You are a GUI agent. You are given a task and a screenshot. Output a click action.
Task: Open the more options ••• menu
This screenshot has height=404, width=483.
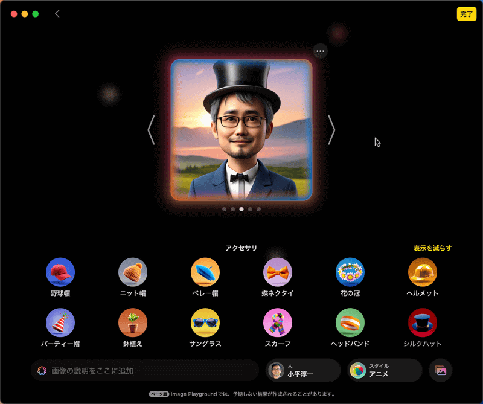click(319, 51)
